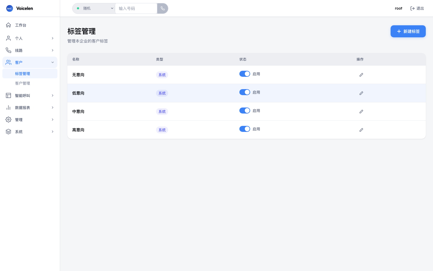Click the 高意向 tag name cell
Screen dimensions: 433x271
[78, 130]
